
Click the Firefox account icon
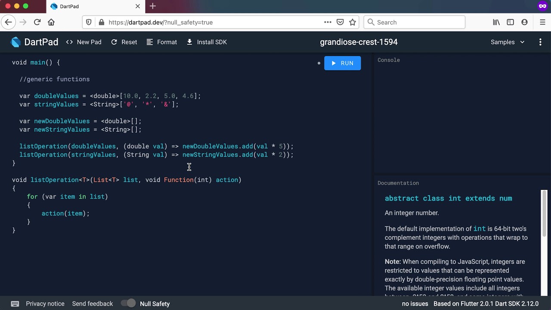click(x=524, y=22)
